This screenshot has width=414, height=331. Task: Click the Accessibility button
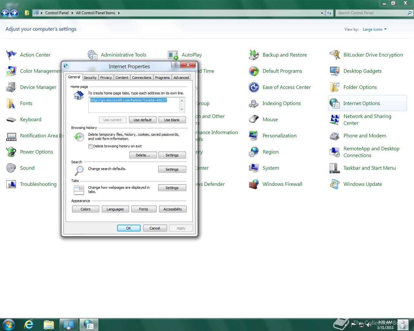pyautogui.click(x=173, y=209)
